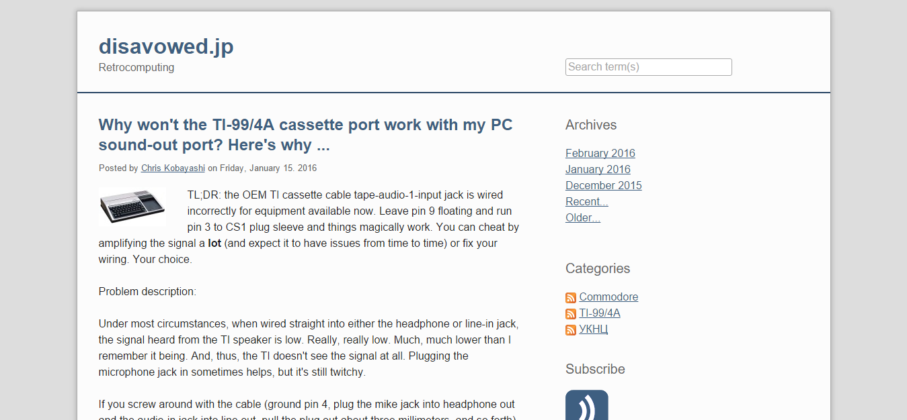Click the TI-99/4A computer thumbnail image
This screenshot has width=907, height=420.
132,207
